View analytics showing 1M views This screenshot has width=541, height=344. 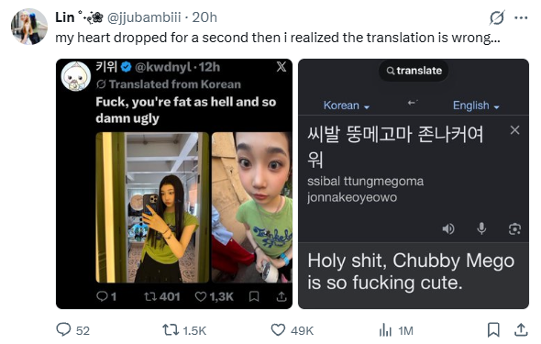[x=385, y=330]
